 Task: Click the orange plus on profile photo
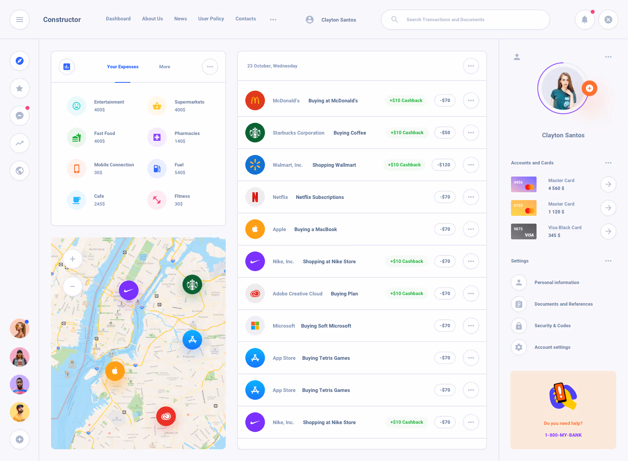click(x=590, y=88)
